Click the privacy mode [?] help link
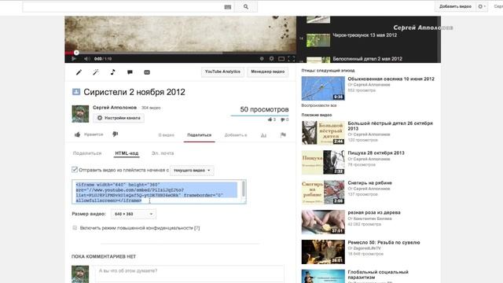 197,228
